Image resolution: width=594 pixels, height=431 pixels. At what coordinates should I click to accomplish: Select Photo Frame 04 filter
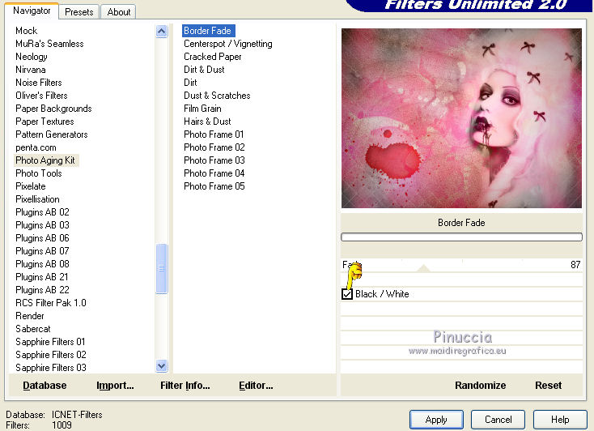pos(214,173)
